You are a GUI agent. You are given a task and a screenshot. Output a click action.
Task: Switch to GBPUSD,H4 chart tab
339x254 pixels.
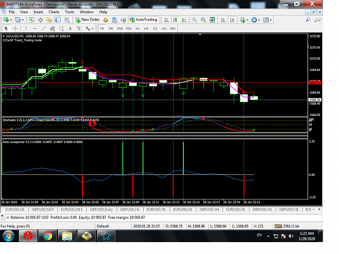click(209, 210)
